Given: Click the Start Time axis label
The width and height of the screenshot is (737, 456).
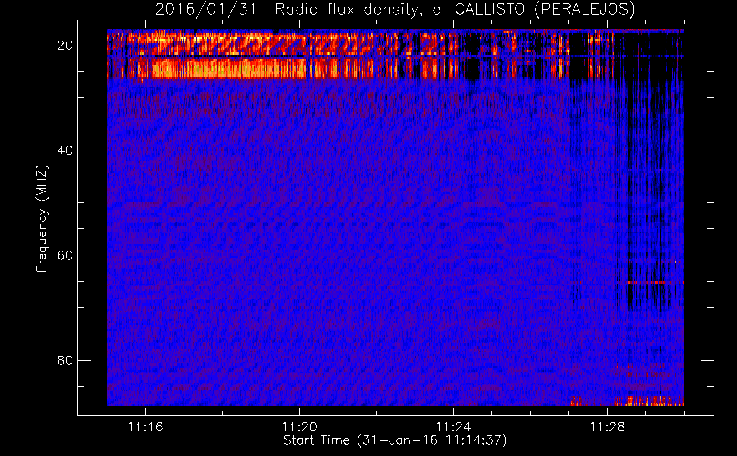Looking at the screenshot, I should click(394, 440).
